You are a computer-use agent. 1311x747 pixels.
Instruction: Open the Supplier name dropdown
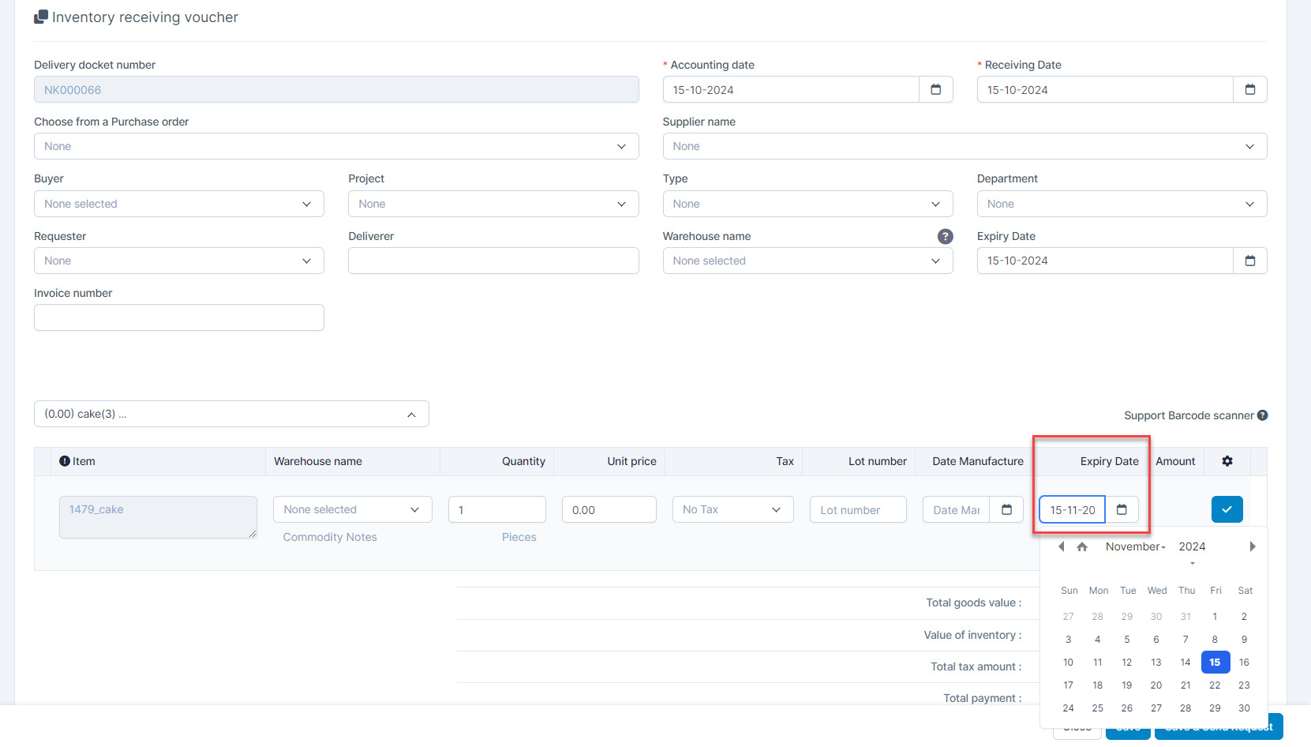(965, 146)
